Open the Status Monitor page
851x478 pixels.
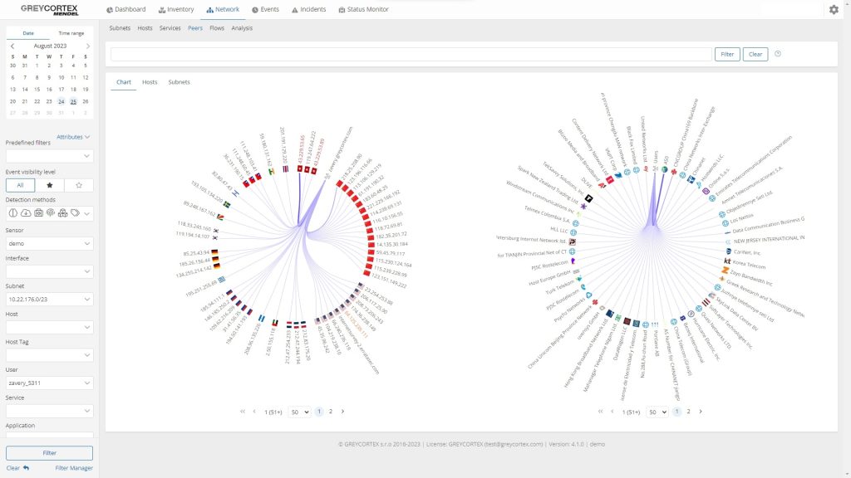(363, 10)
